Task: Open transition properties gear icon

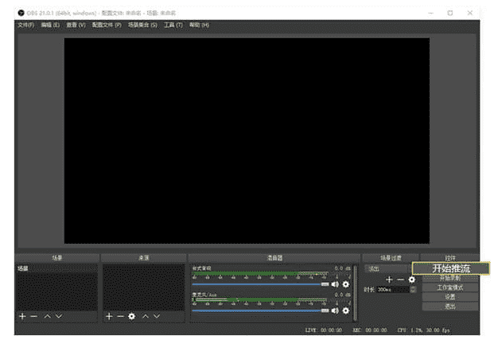Action: tap(411, 279)
